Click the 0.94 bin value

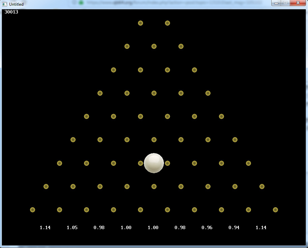pyautogui.click(x=234, y=228)
